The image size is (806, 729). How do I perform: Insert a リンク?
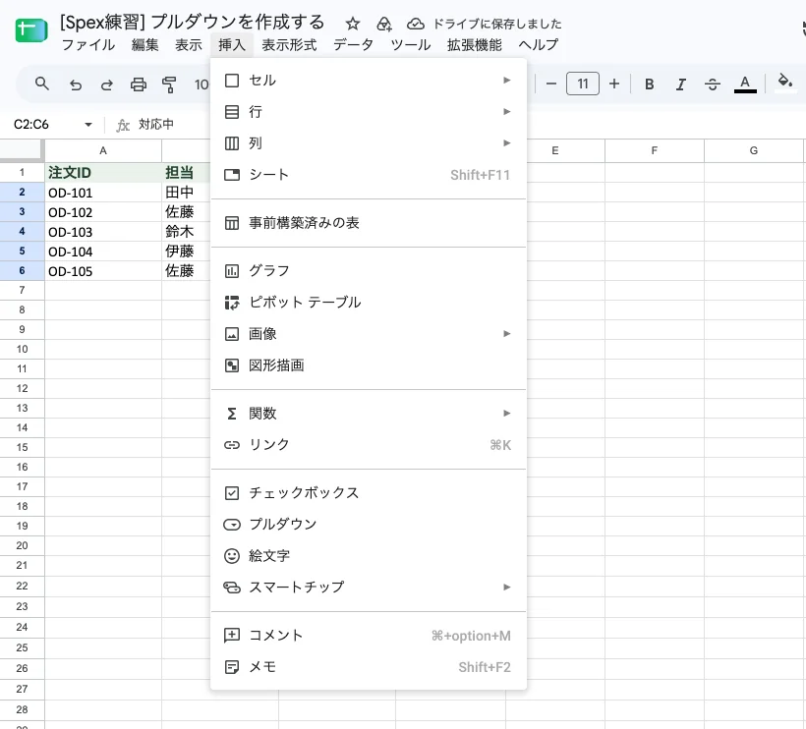368,444
